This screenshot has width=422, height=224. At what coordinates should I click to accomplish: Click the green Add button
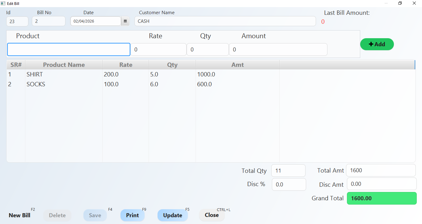tap(377, 44)
